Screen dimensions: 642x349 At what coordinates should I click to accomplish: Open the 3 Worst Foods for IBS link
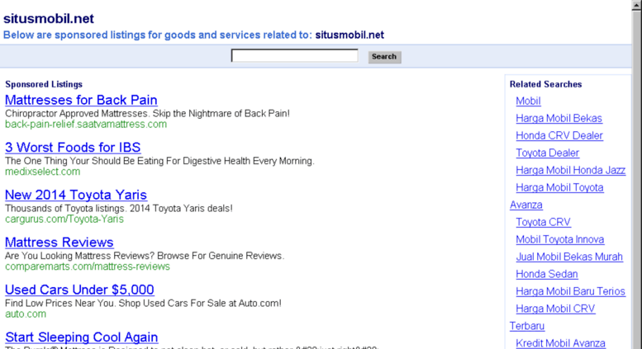pyautogui.click(x=73, y=148)
